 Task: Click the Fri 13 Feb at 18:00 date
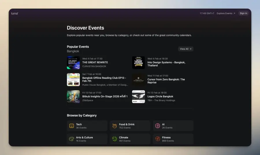[x=157, y=93]
